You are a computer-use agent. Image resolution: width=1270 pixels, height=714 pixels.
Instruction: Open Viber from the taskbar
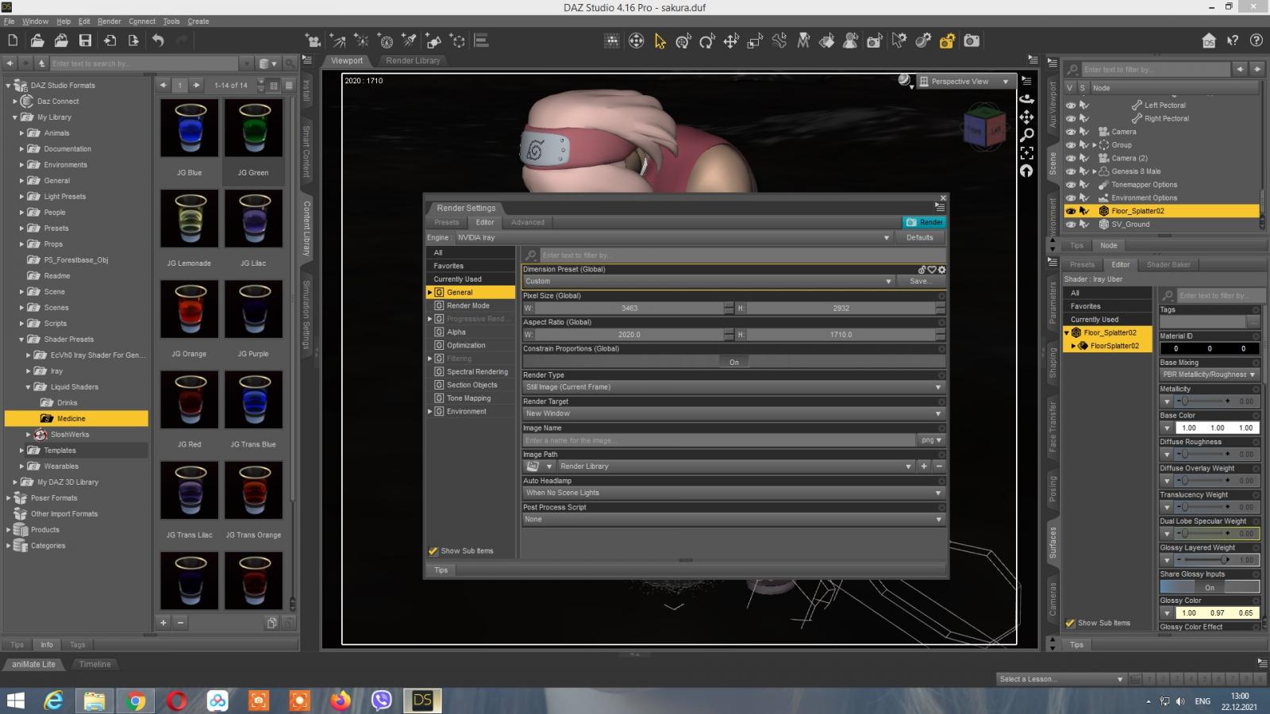tap(382, 701)
